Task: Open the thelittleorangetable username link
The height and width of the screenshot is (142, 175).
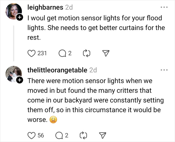Action: pos(57,70)
